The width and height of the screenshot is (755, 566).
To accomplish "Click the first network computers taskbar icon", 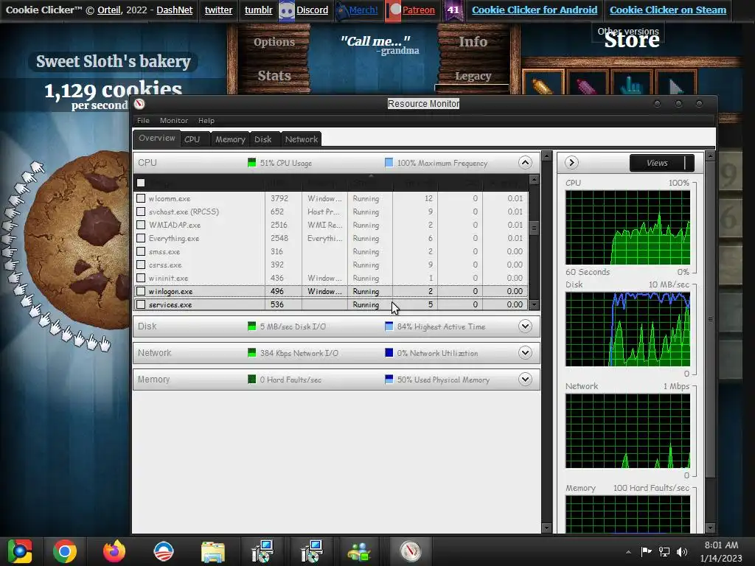I will pyautogui.click(x=262, y=551).
